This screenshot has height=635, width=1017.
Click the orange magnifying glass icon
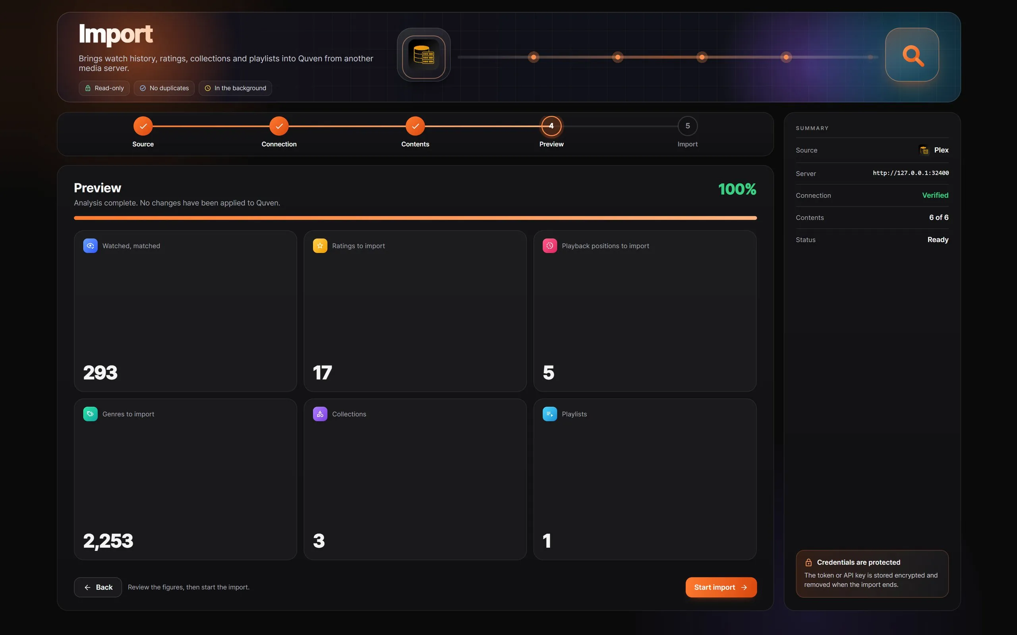coord(913,55)
